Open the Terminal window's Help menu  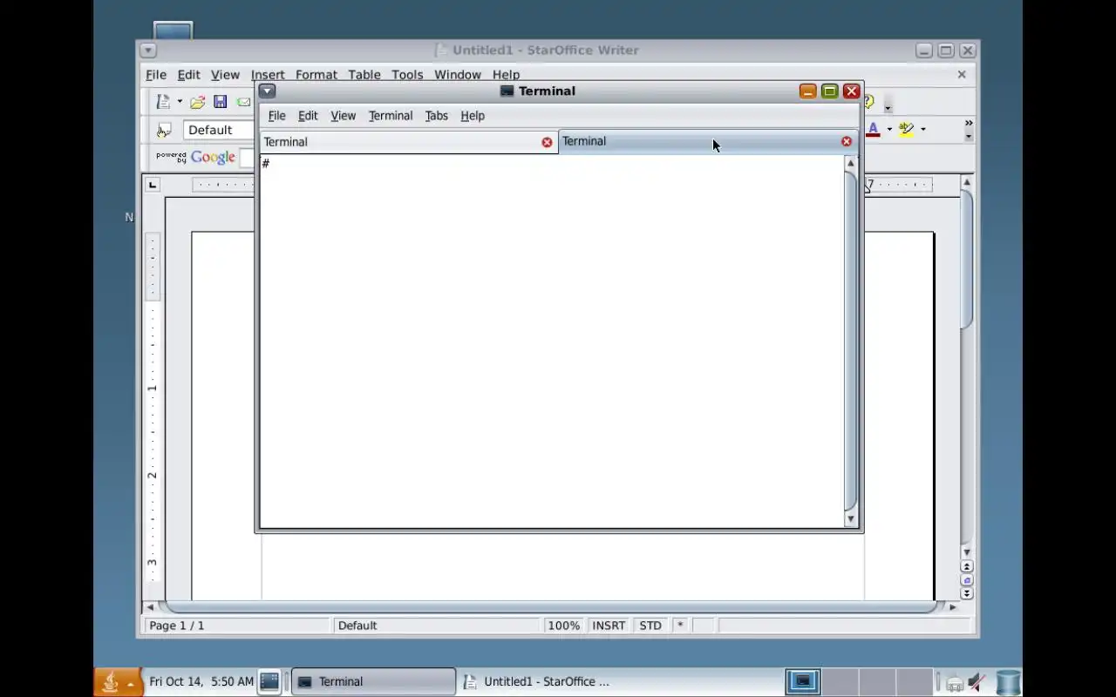click(x=473, y=116)
